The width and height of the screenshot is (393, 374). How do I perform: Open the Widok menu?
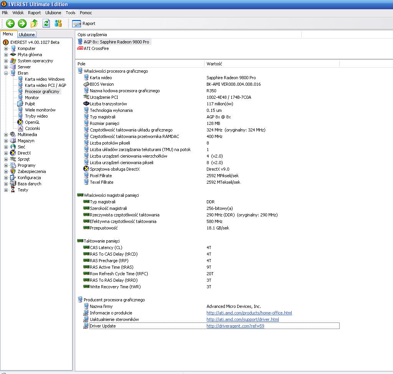[x=18, y=13]
